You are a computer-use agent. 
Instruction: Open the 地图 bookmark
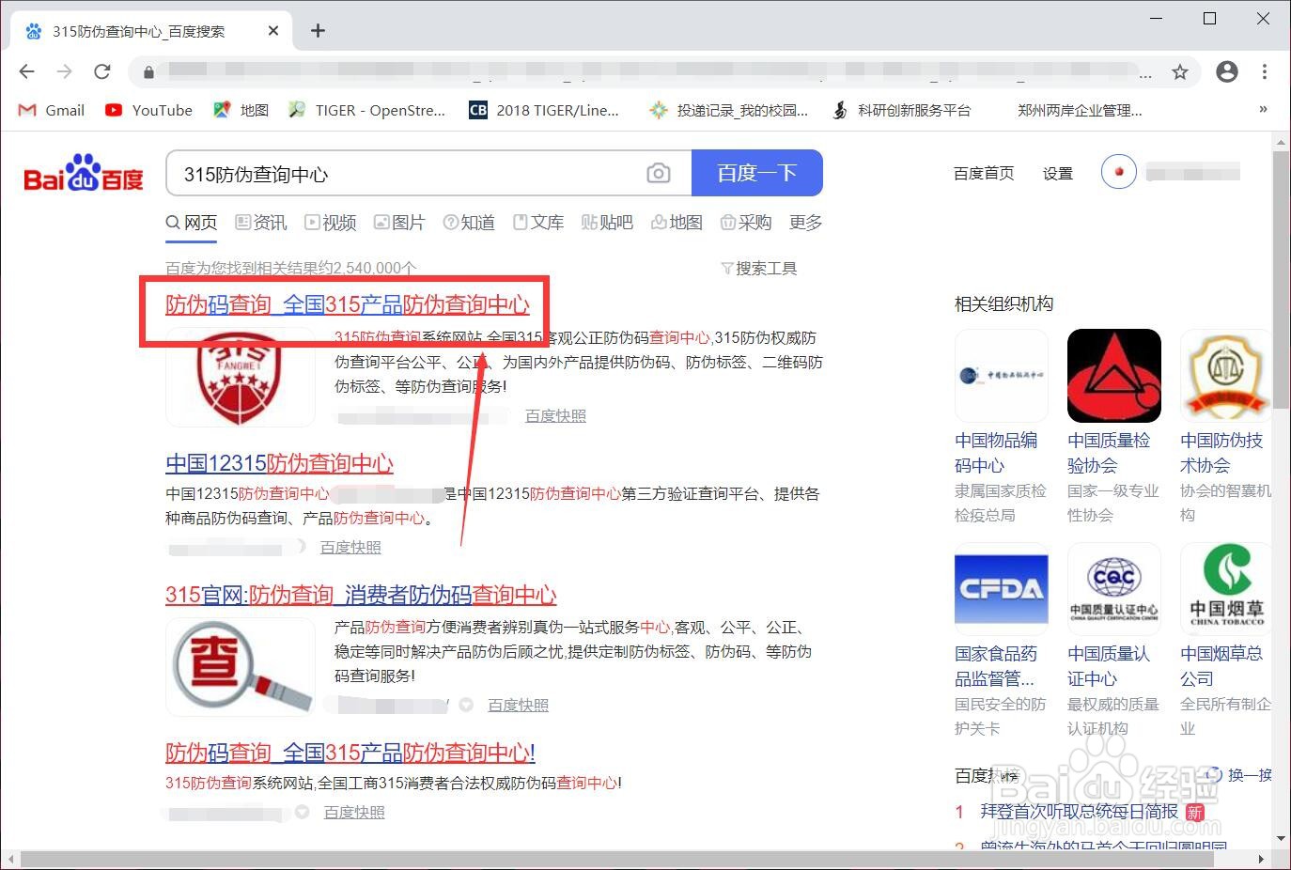pos(241,110)
